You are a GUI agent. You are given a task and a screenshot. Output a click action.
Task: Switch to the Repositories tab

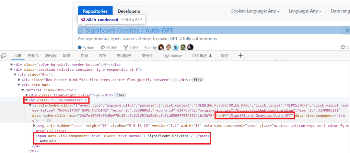click(x=95, y=11)
